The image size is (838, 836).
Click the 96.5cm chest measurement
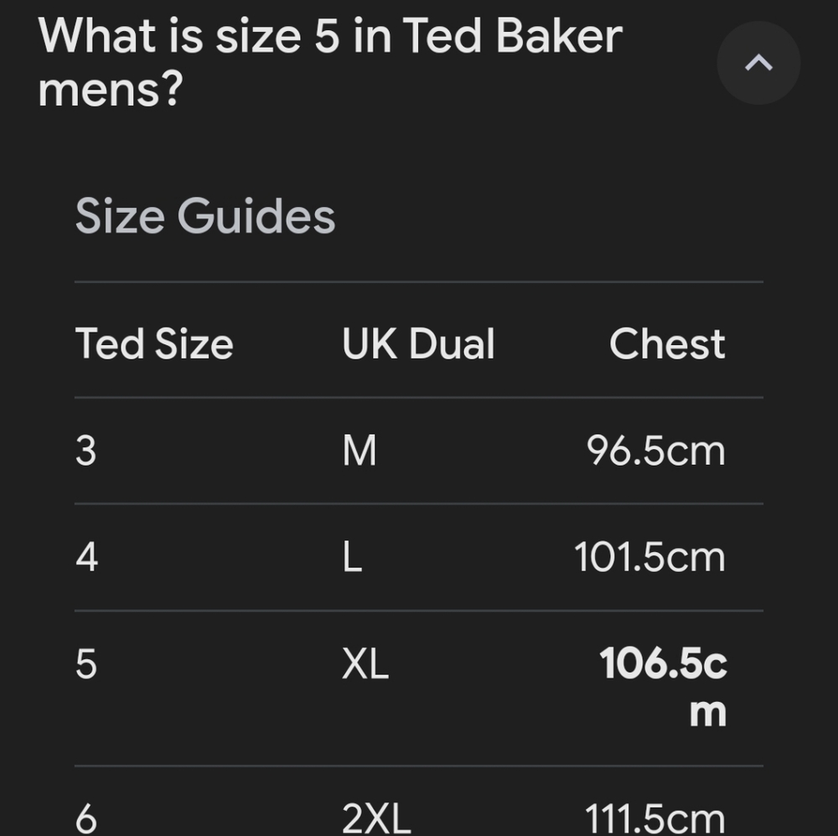(655, 450)
